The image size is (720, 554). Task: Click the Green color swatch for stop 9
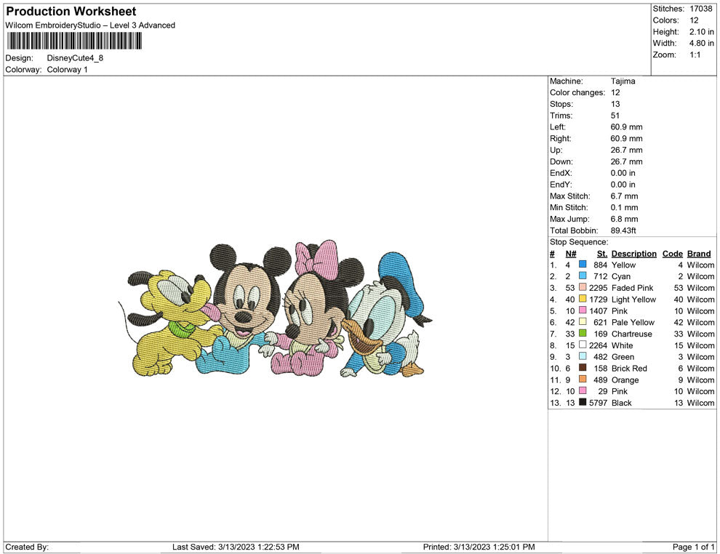tap(583, 356)
